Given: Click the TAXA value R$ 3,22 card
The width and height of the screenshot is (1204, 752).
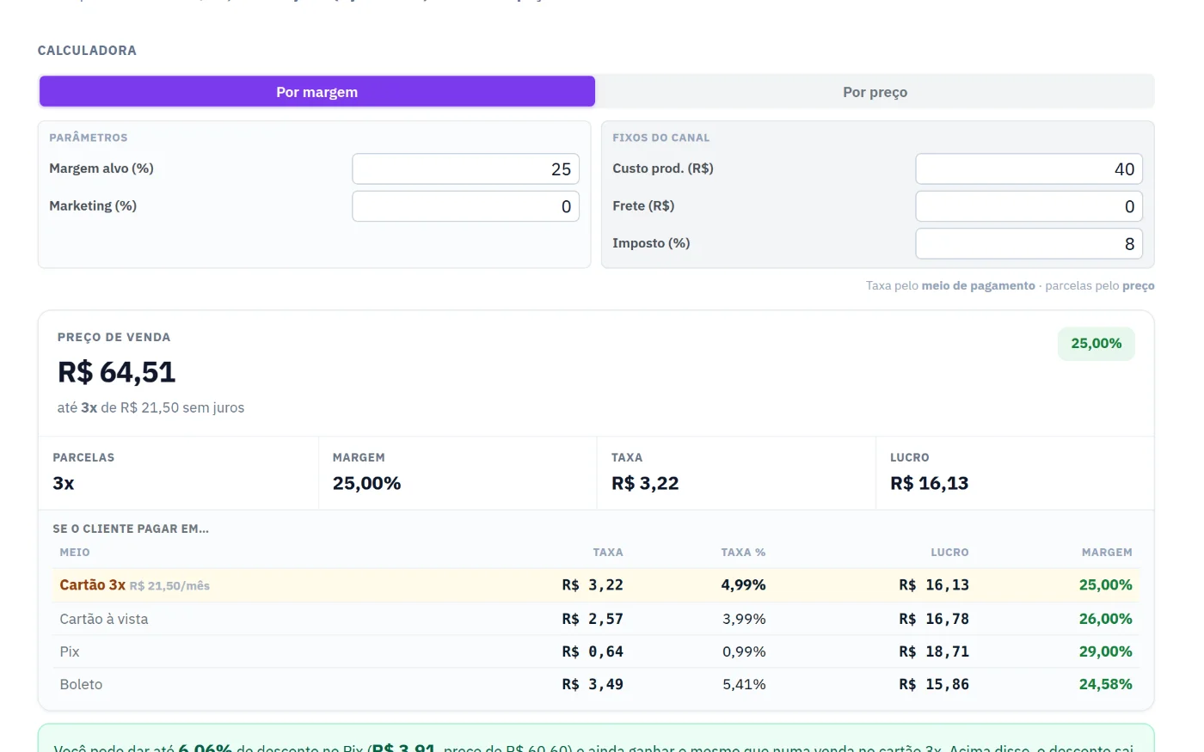Looking at the screenshot, I should click(736, 473).
